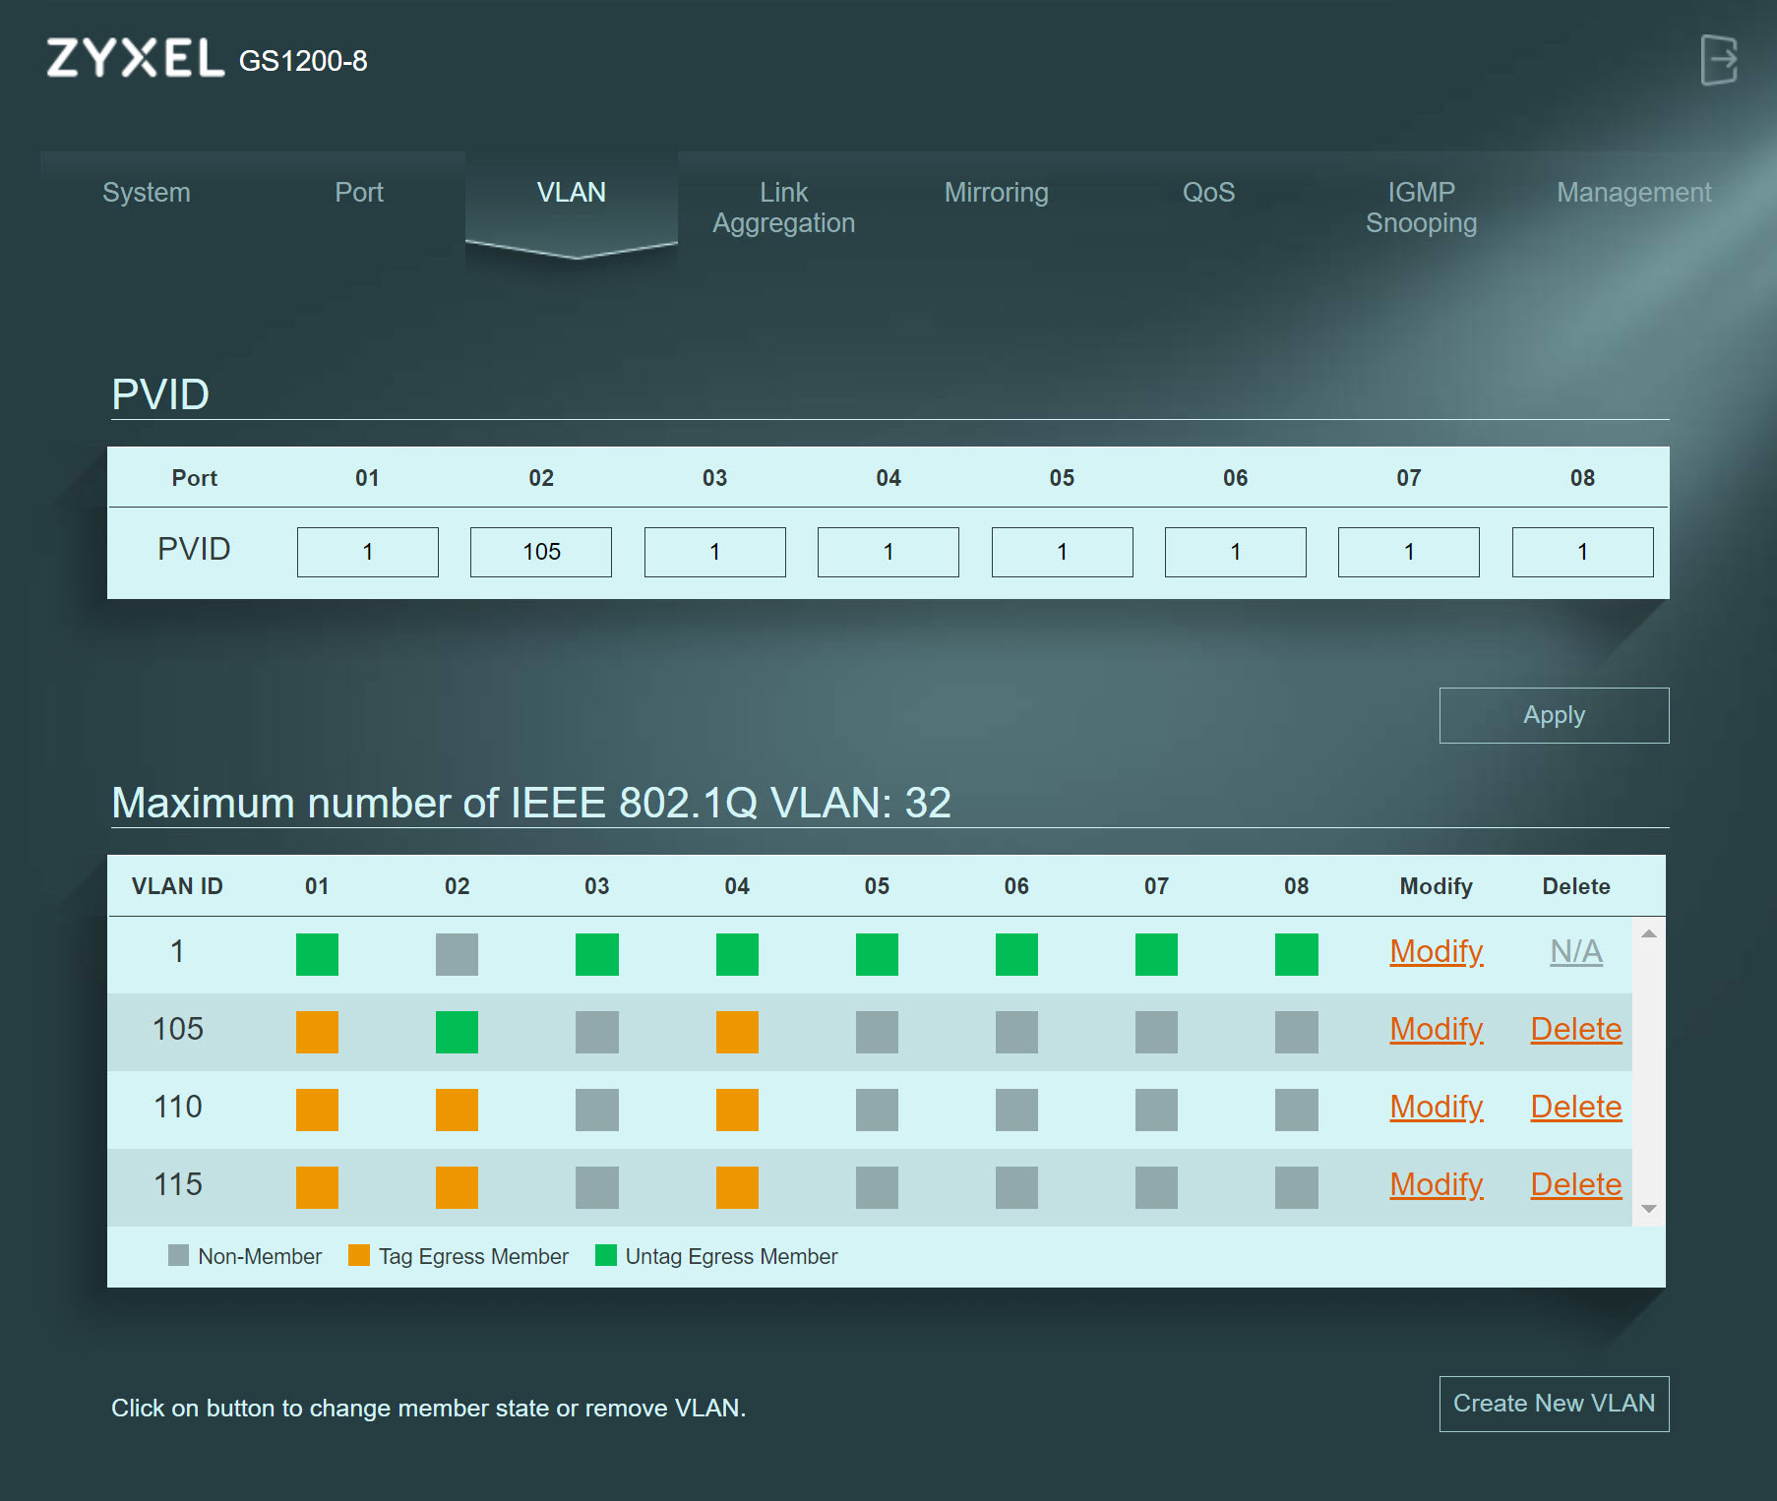1777x1501 pixels.
Task: Switch to the Link Aggregation tab
Action: (x=783, y=208)
